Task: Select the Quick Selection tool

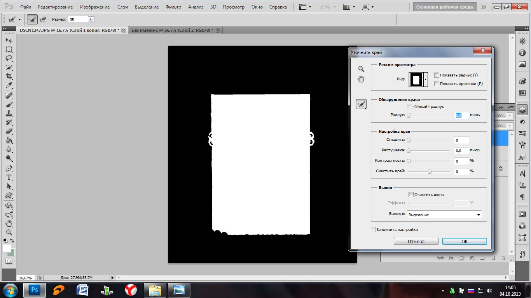Action: [9, 67]
